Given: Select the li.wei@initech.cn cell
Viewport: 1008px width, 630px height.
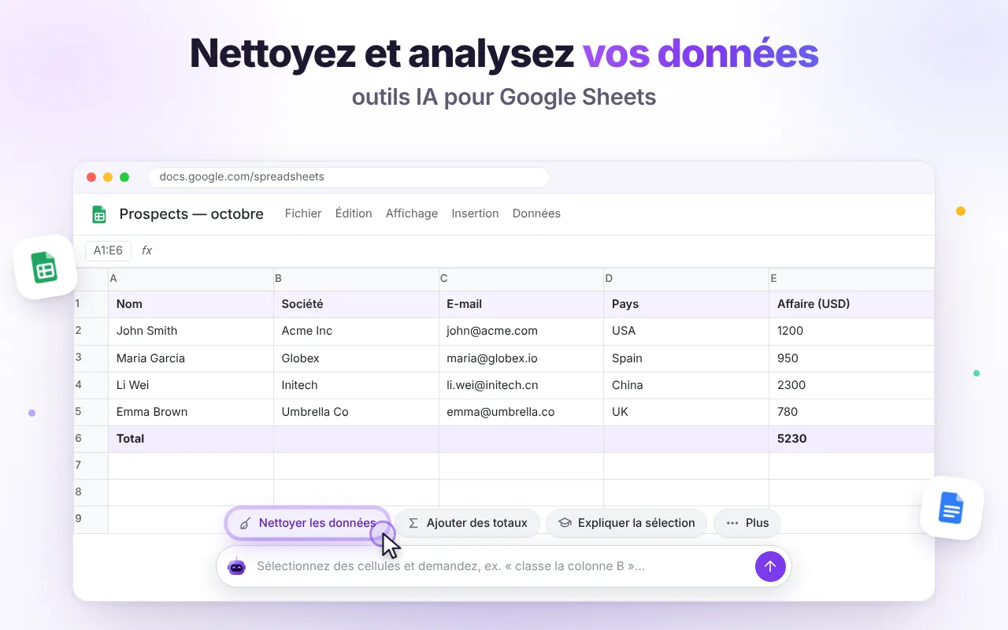Looking at the screenshot, I should tap(521, 385).
